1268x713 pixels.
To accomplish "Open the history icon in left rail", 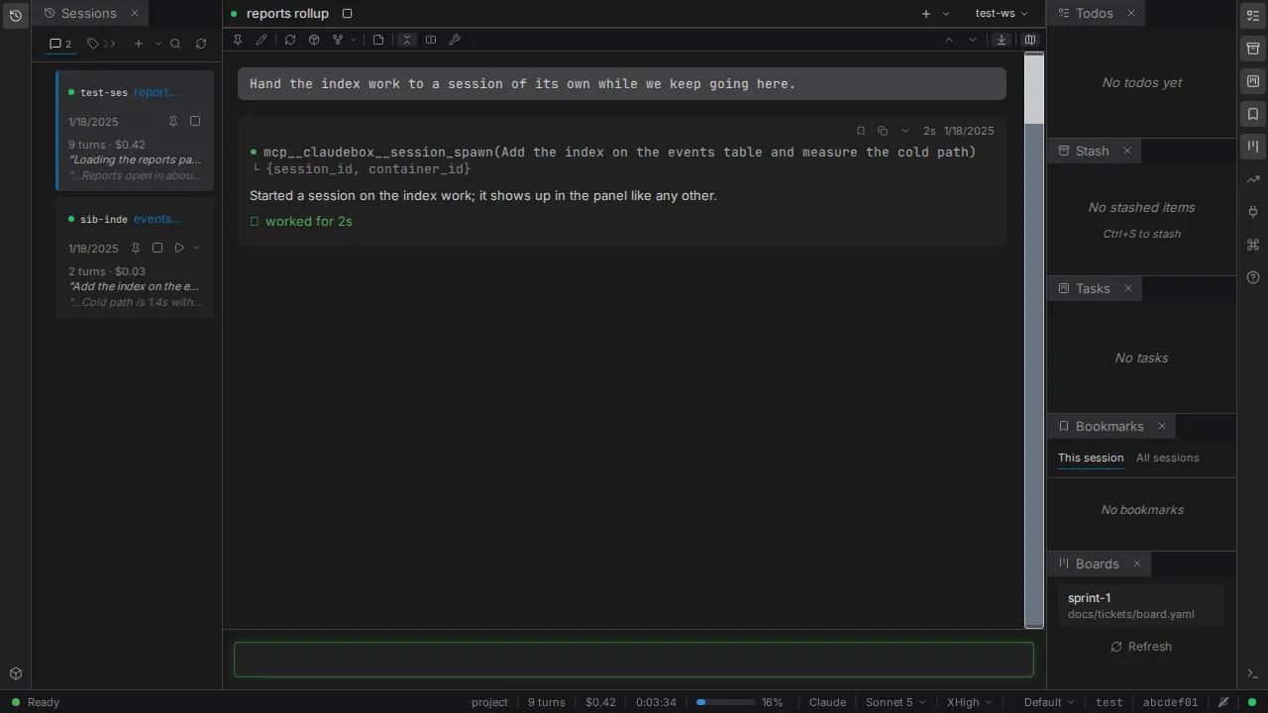I will coord(15,15).
